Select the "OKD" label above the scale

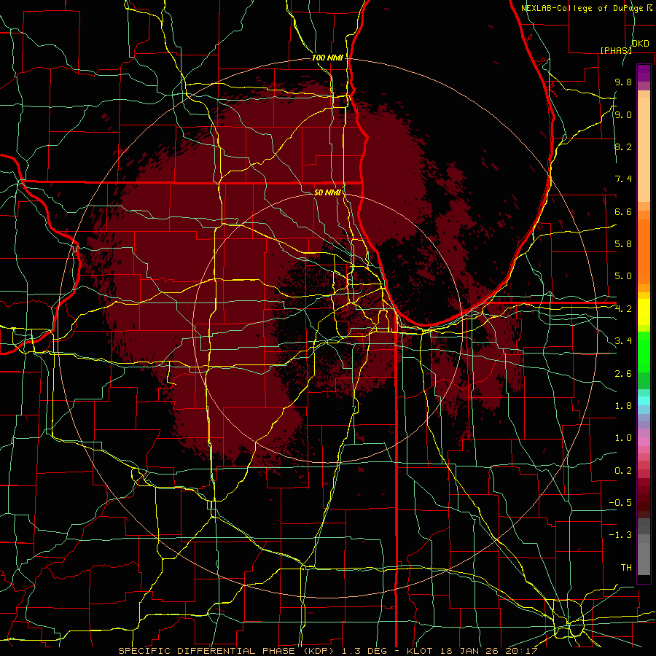point(640,44)
